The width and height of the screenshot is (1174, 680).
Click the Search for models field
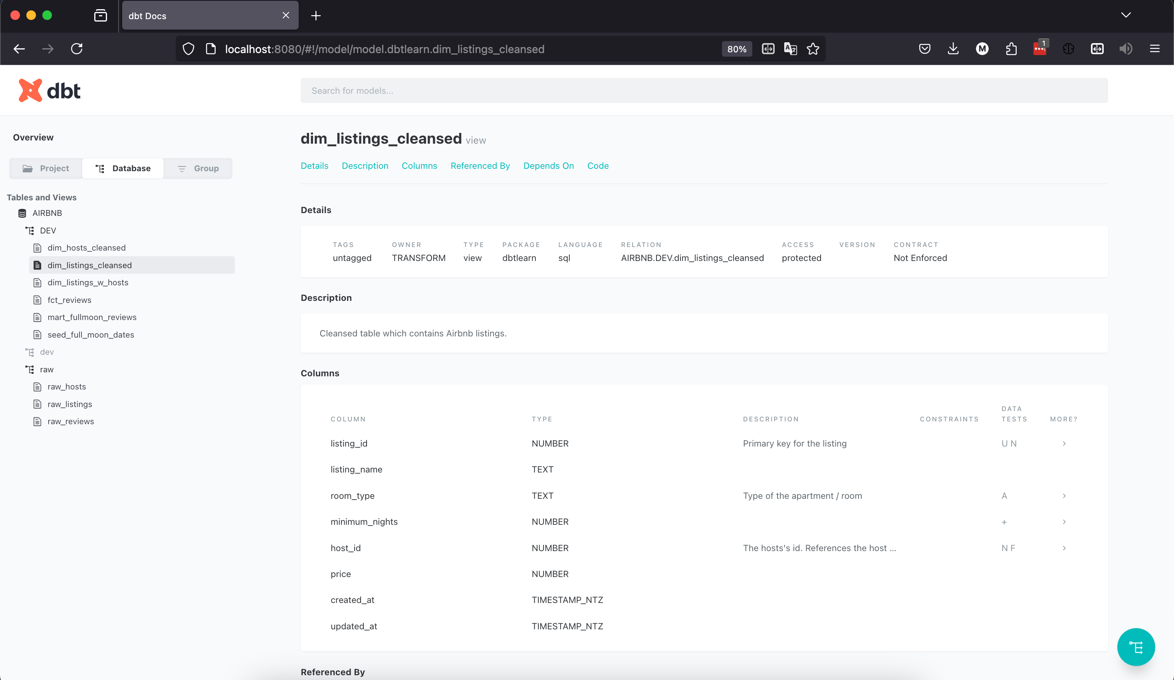pos(704,90)
